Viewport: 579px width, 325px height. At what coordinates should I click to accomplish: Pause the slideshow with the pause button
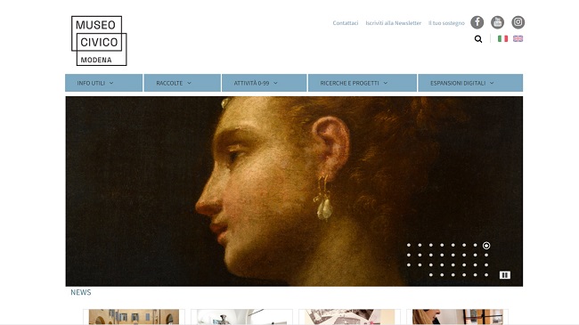click(x=505, y=275)
